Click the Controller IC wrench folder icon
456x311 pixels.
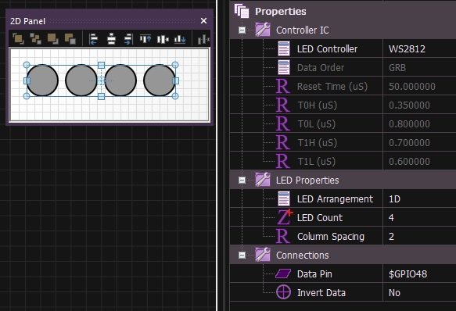pyautogui.click(x=263, y=30)
